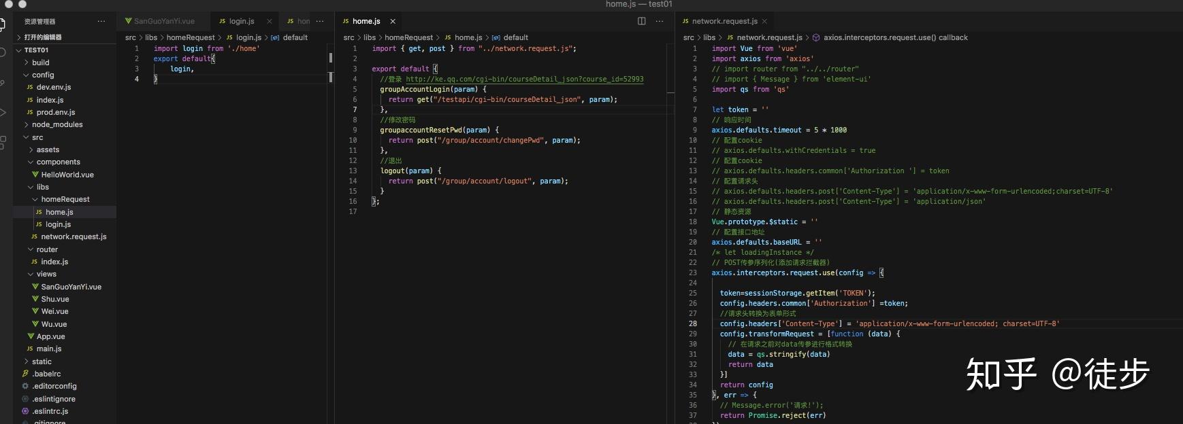The image size is (1183, 424).
Task: Collapse the src folder
Action: (27, 137)
